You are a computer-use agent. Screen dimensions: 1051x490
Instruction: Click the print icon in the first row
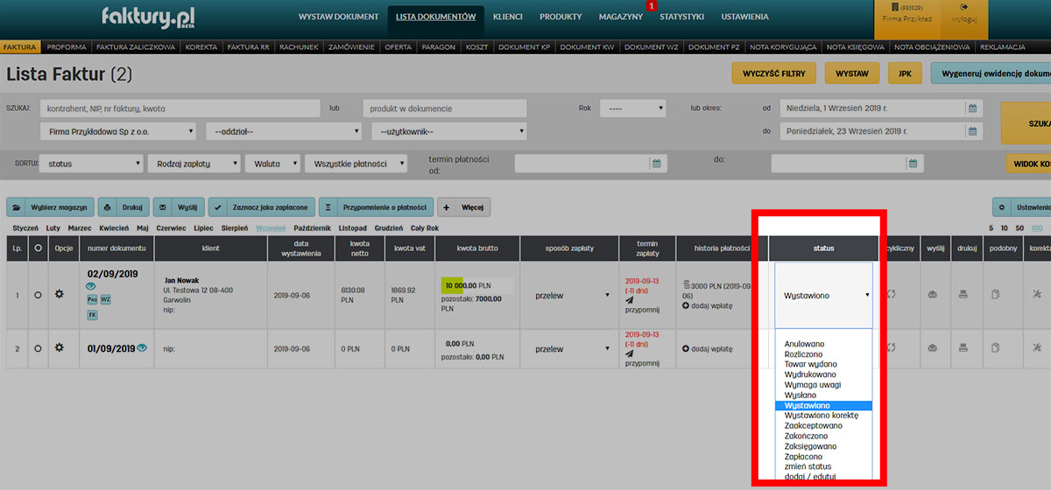(963, 294)
